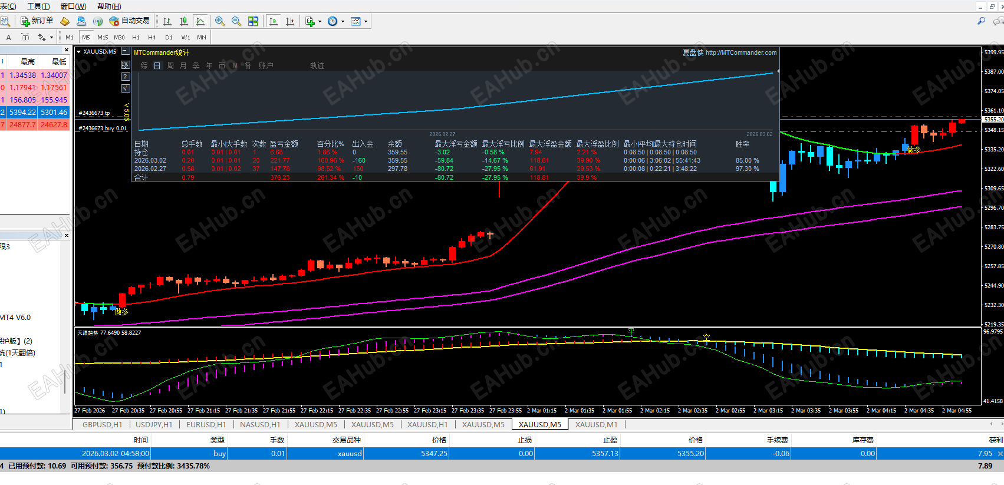This screenshot has width=1004, height=485.
Task: Minimize the MTCommander panel with '-' icon
Action: coord(125,51)
